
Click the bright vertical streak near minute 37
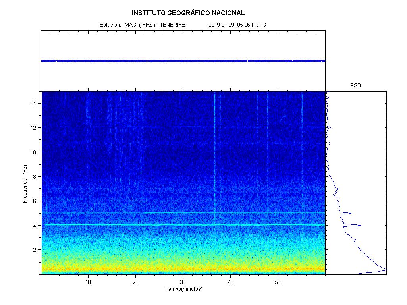214,159
